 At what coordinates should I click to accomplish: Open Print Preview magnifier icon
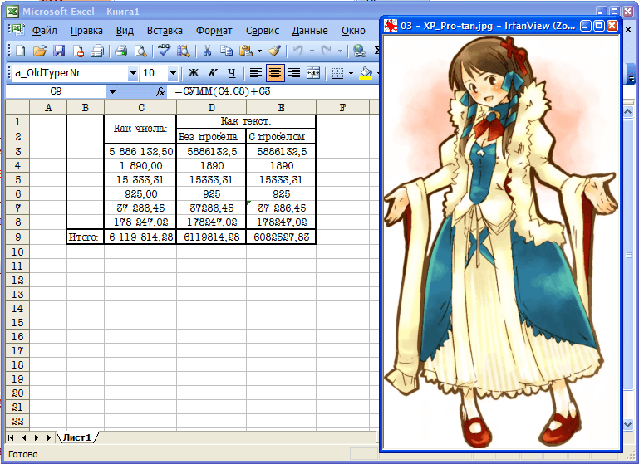click(x=140, y=51)
